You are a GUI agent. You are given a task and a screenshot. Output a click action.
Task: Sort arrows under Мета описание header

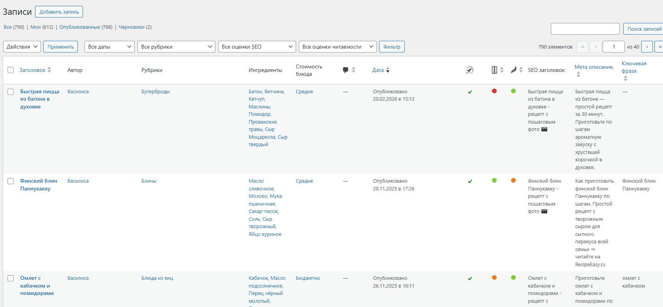(578, 75)
